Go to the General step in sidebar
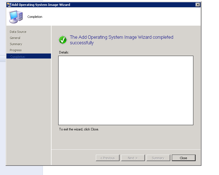 15,38
